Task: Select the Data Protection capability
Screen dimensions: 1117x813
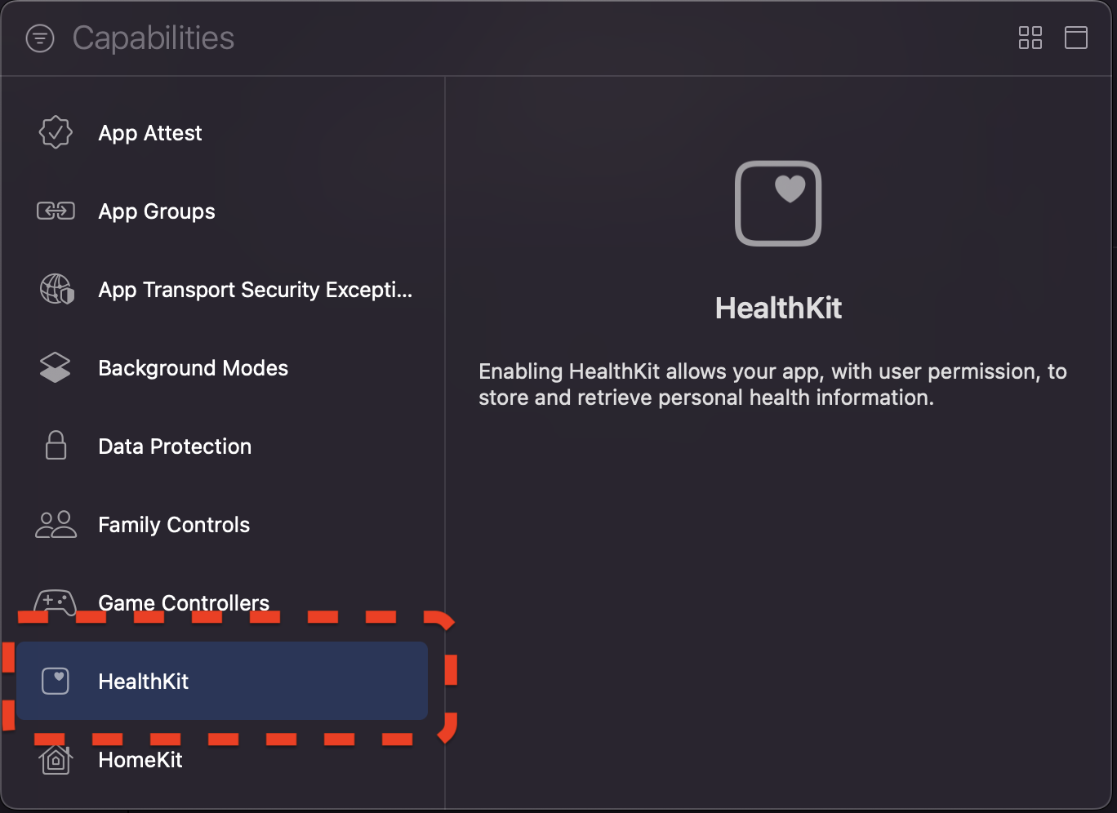Action: pos(174,446)
